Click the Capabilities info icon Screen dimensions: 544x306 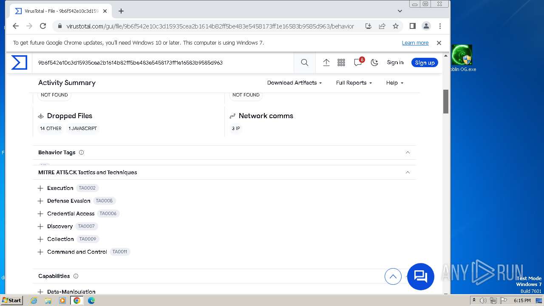(x=76, y=276)
